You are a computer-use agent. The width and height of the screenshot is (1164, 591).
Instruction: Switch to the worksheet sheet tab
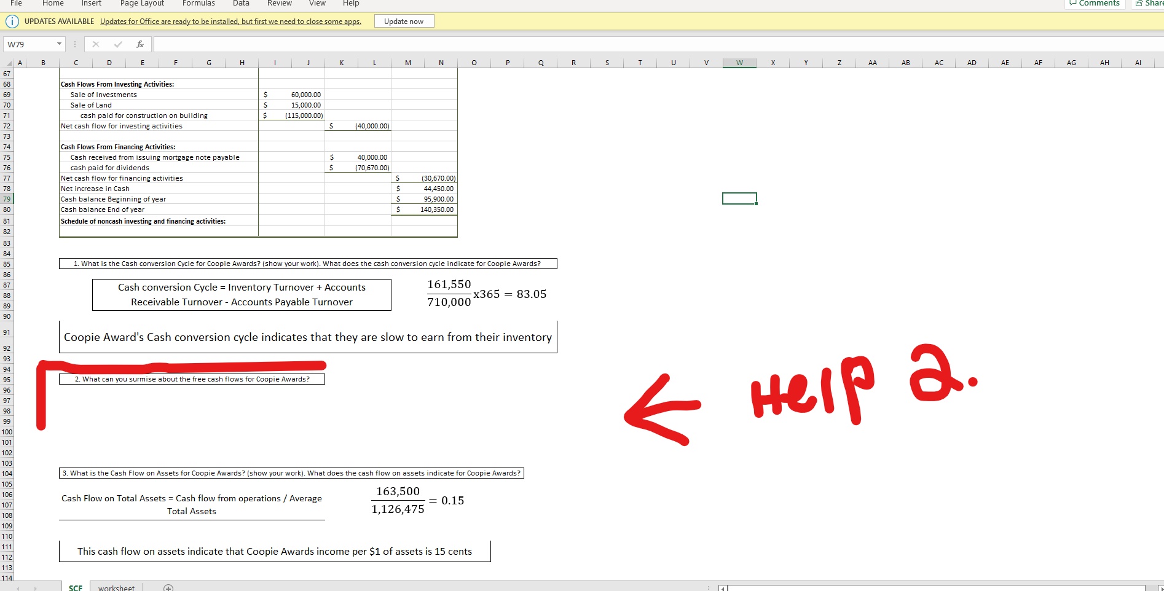point(116,587)
